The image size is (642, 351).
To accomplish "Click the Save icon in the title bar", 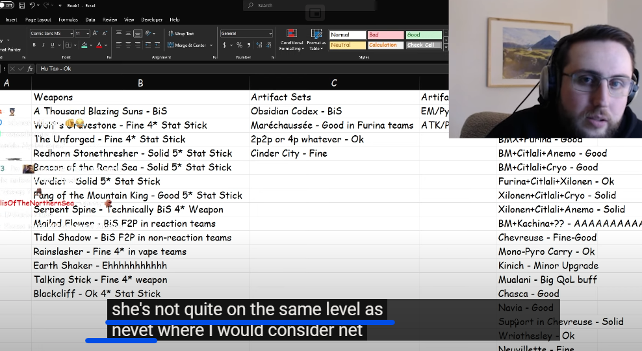I will coord(21,5).
